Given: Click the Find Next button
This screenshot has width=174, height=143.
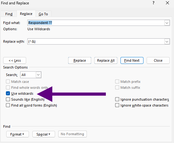Looking at the screenshot, I should pos(132,60).
